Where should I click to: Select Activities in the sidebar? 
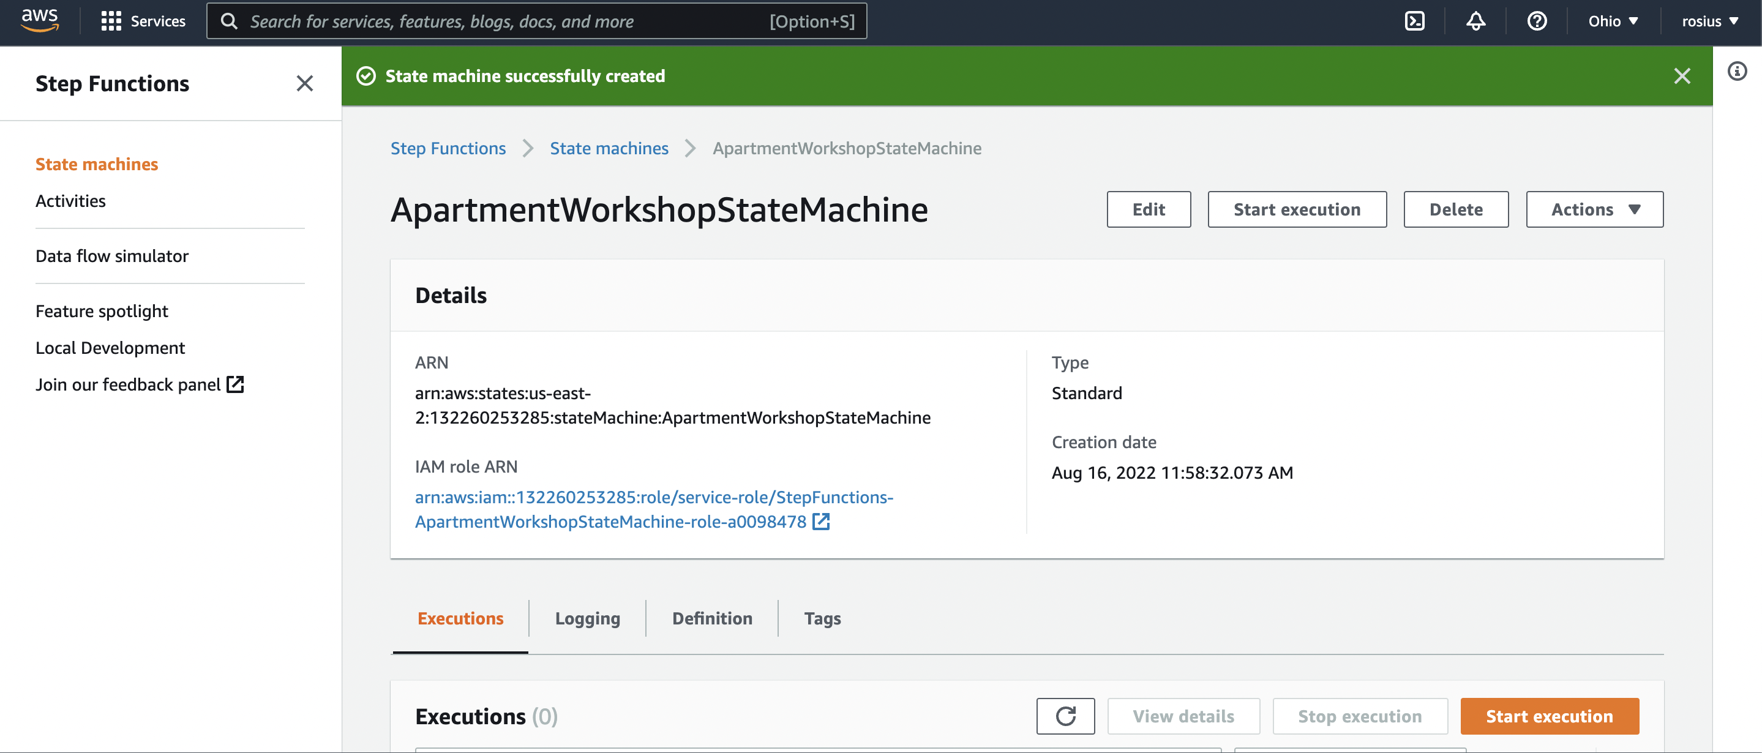click(70, 201)
